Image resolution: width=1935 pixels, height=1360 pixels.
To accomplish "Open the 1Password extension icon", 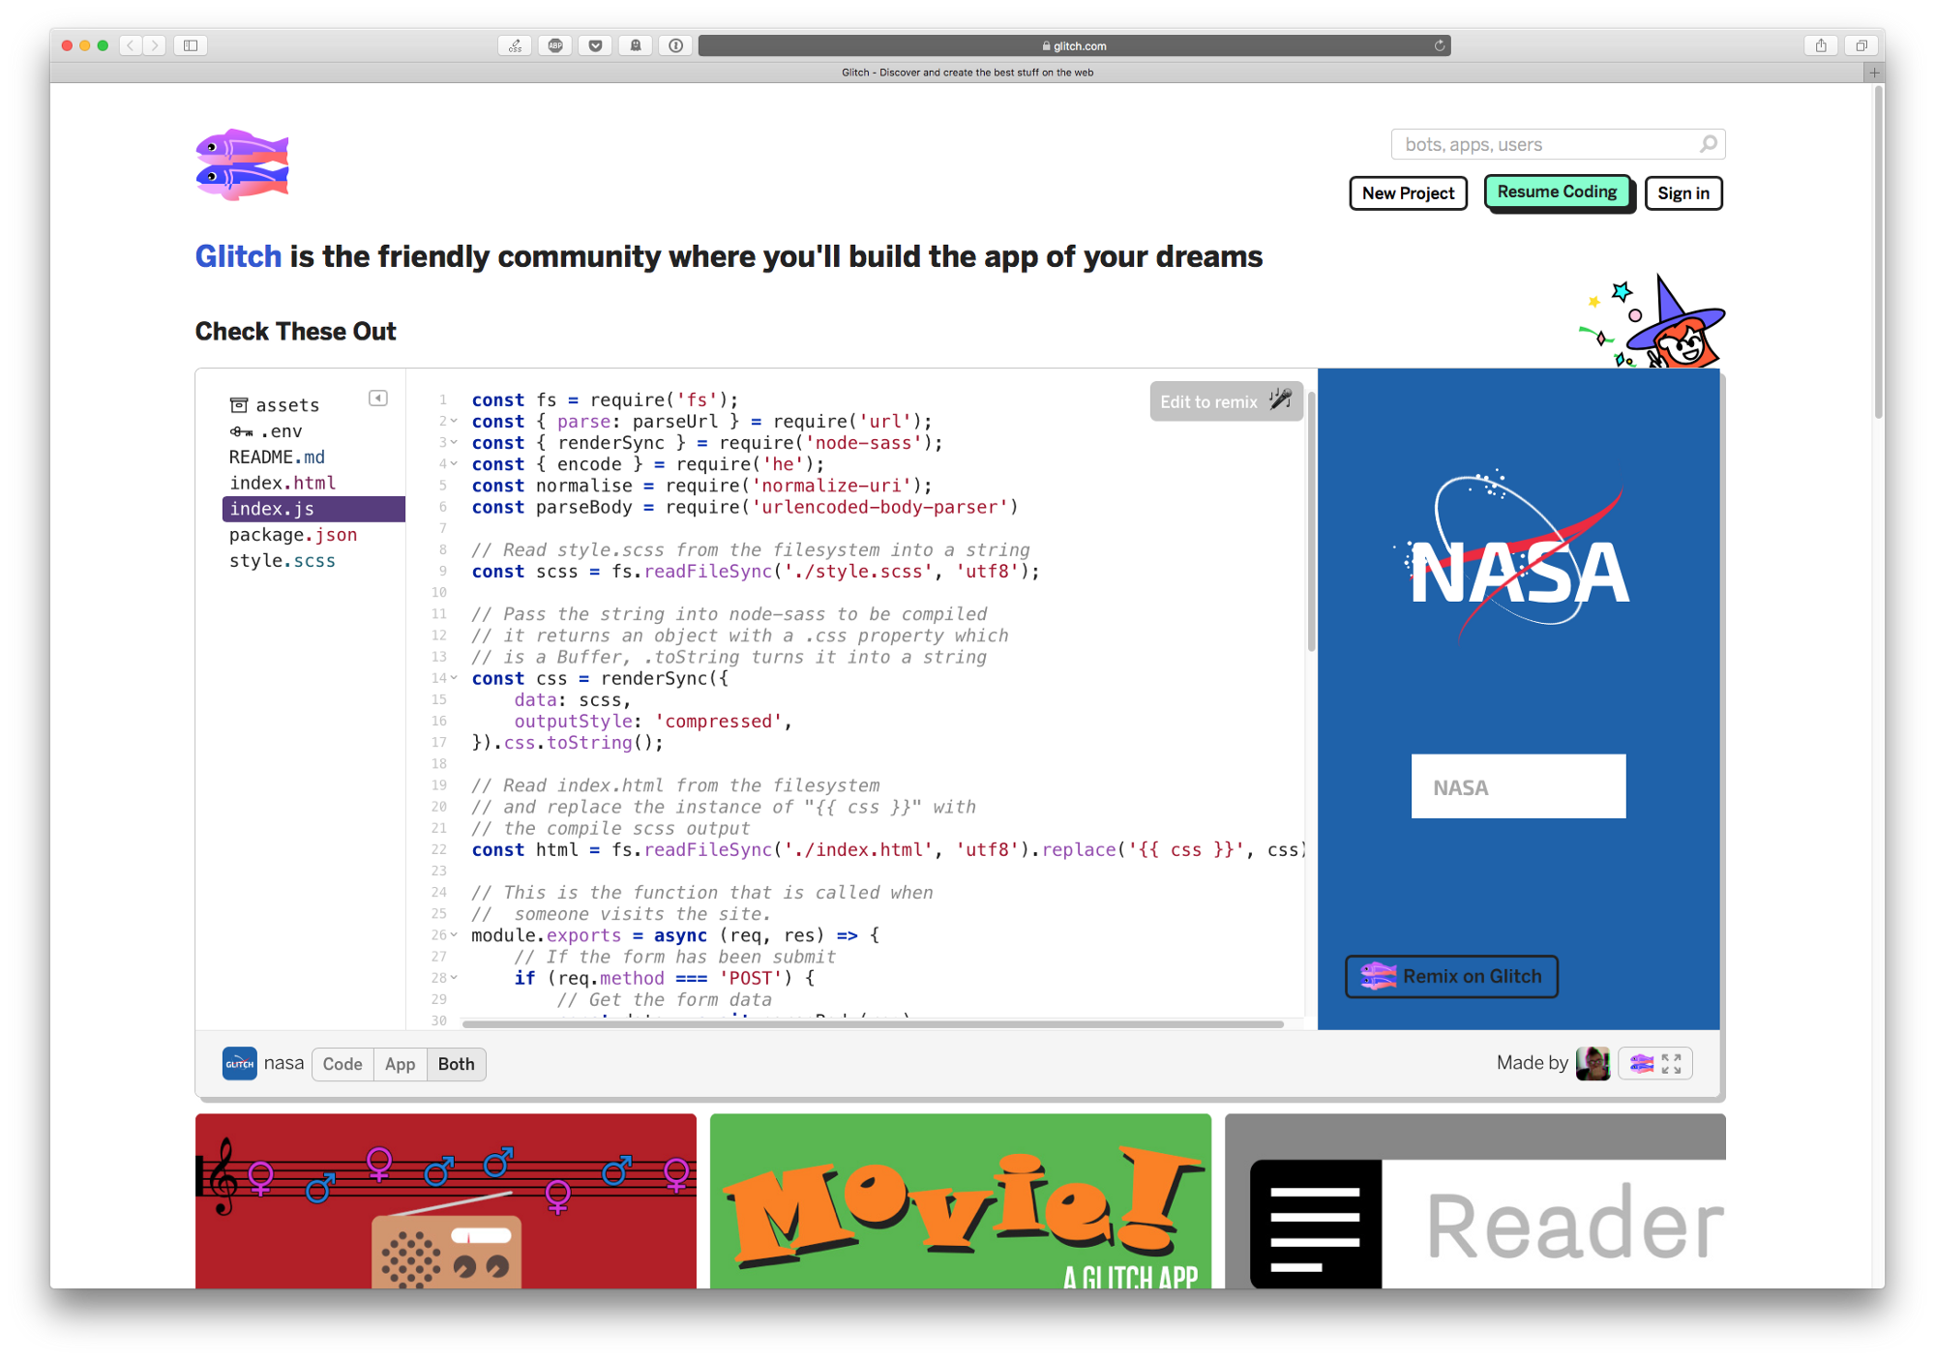I will click(x=675, y=45).
